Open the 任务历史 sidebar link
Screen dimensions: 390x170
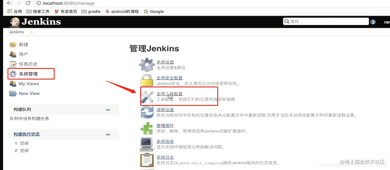pos(28,64)
